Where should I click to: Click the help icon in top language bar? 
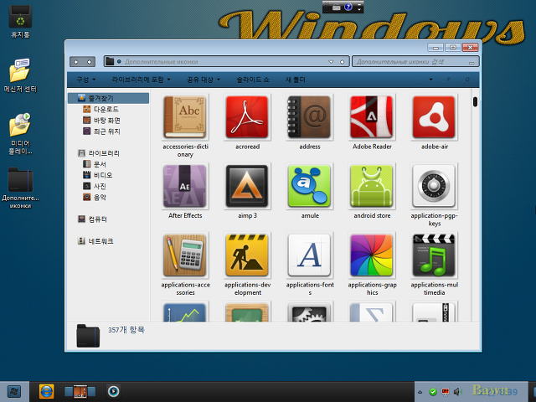pyautogui.click(x=348, y=7)
